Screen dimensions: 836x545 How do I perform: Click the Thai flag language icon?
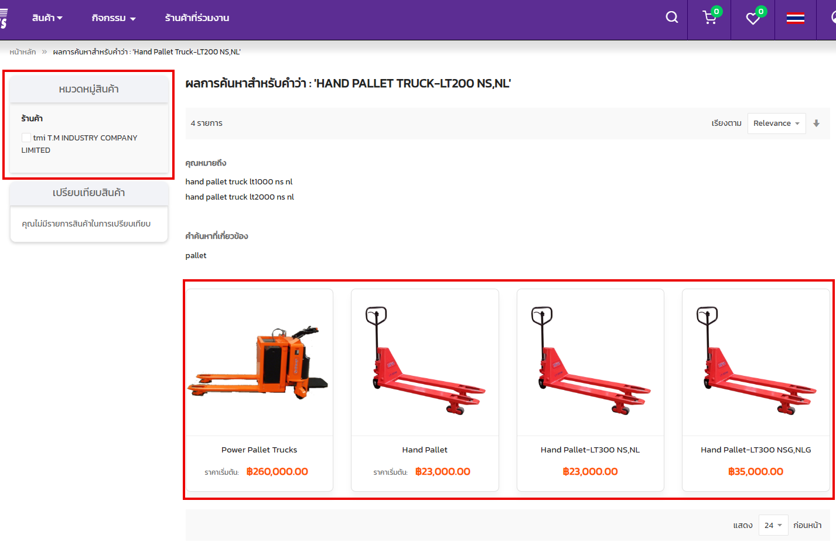(795, 19)
